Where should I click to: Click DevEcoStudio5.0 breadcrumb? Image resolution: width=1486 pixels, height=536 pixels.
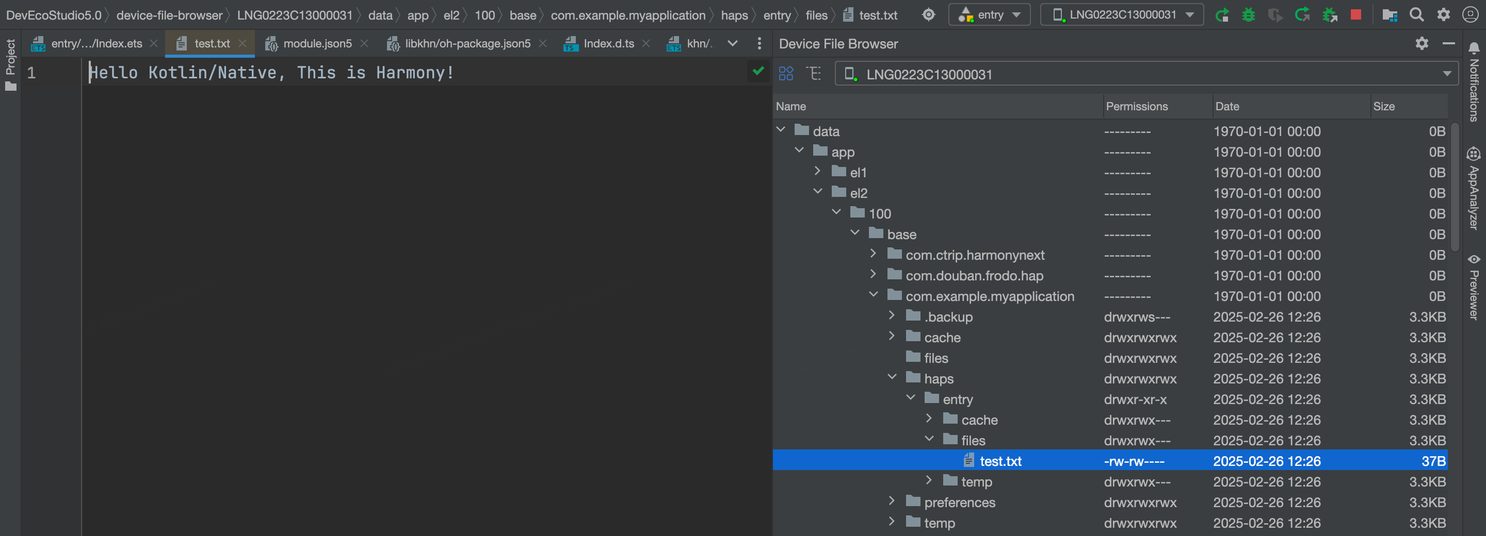(54, 15)
